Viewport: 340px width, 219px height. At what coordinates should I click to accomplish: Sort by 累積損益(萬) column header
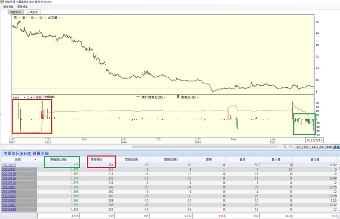point(59,160)
